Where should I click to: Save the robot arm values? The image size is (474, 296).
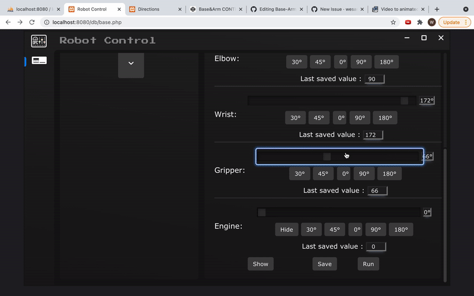click(325, 264)
